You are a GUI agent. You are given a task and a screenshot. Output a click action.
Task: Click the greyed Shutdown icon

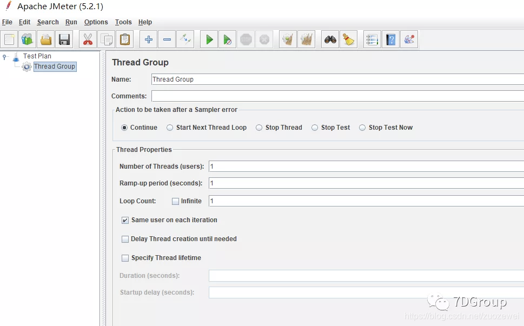coord(264,39)
